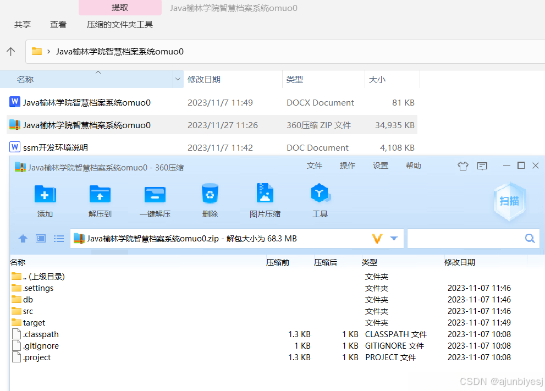Click the 一键解压 (one-click extract) icon
The height and width of the screenshot is (391, 545).
point(155,194)
